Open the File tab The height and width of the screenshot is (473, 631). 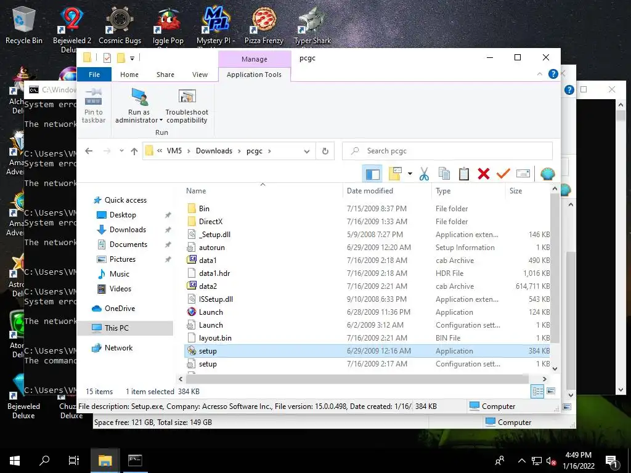[94, 75]
